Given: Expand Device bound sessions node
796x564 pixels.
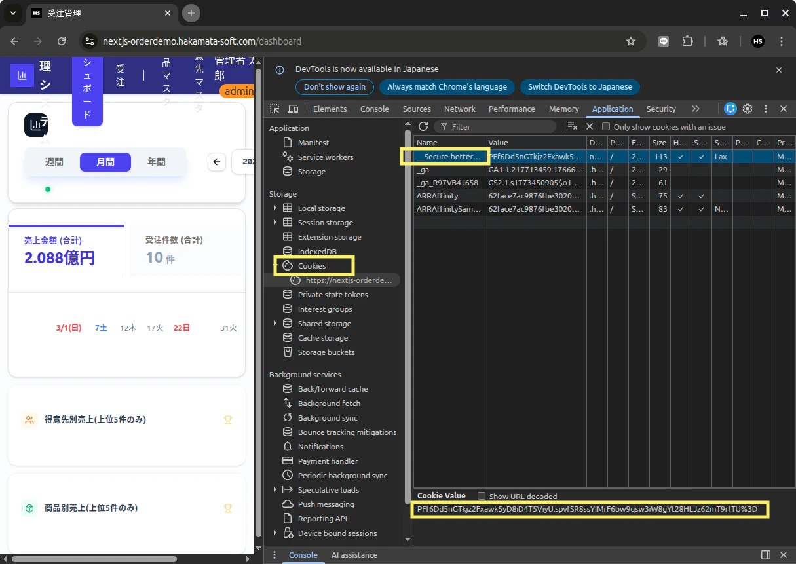Looking at the screenshot, I should pyautogui.click(x=275, y=533).
